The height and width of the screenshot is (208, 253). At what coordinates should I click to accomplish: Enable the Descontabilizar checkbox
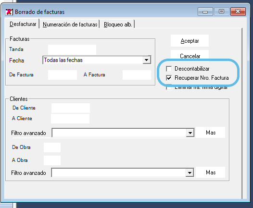(x=169, y=69)
